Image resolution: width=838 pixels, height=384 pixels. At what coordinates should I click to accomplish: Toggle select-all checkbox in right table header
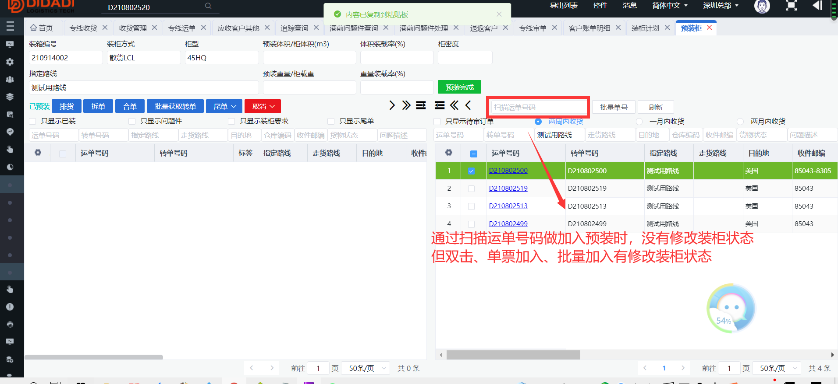473,154
